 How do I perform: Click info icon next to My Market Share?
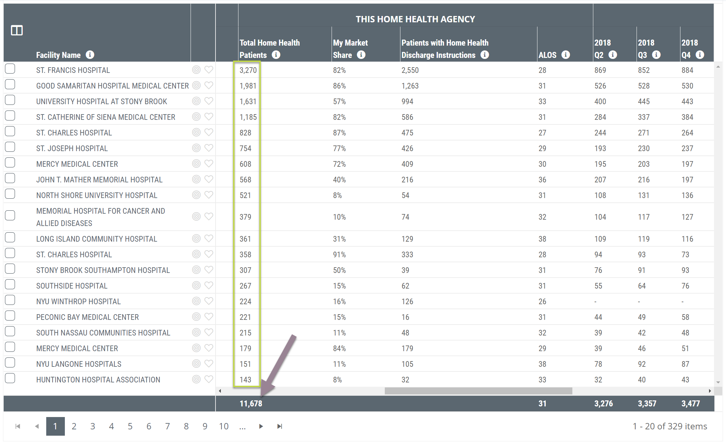click(x=361, y=55)
